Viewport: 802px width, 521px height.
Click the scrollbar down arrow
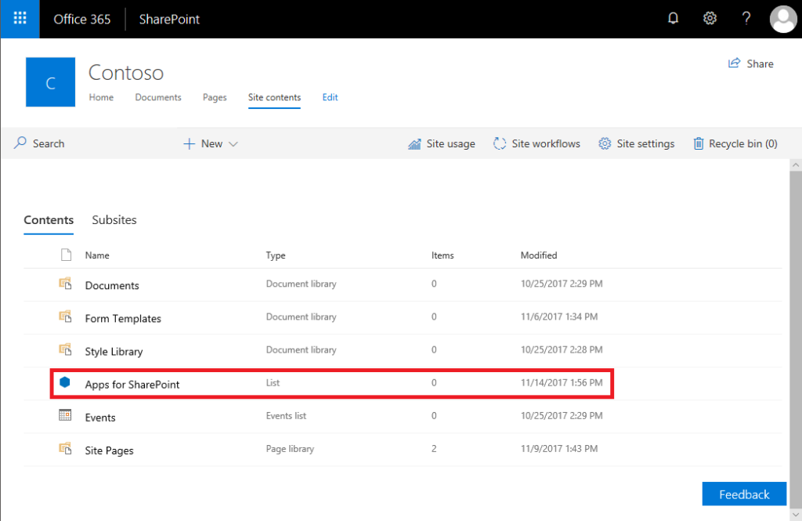[x=796, y=515]
